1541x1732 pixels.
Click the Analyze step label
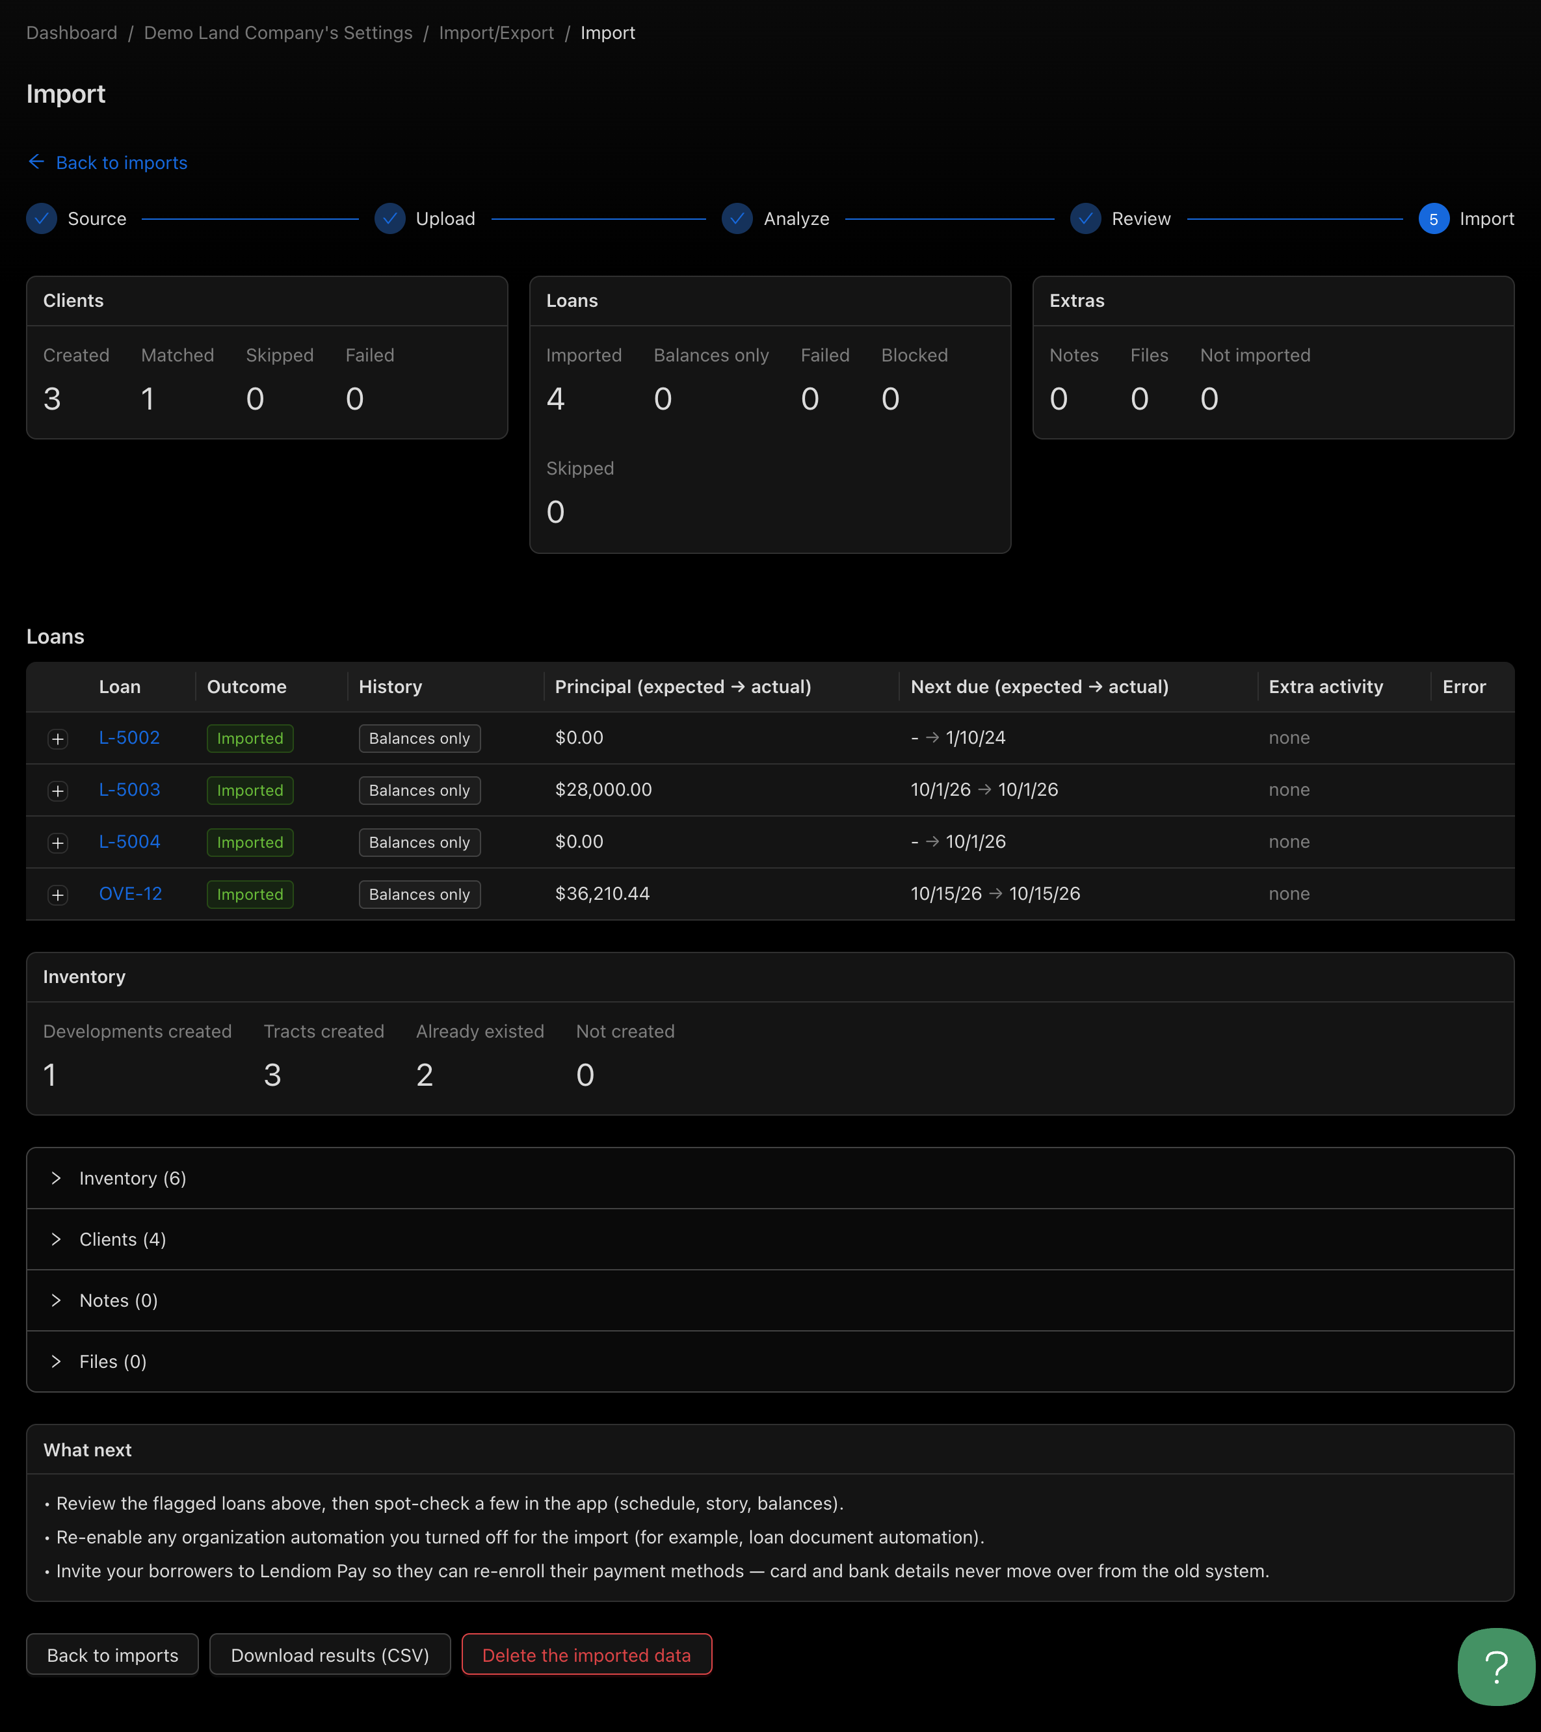796,218
